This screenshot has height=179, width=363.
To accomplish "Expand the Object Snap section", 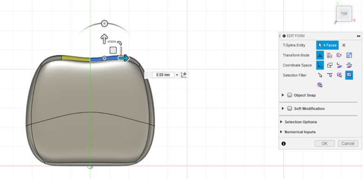I will (x=283, y=95).
